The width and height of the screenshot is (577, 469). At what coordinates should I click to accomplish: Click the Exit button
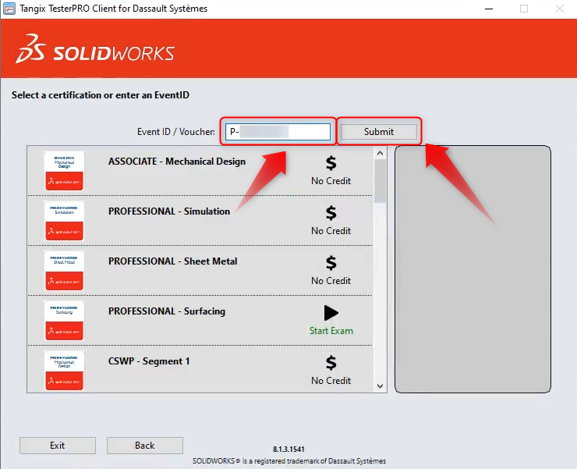click(58, 446)
